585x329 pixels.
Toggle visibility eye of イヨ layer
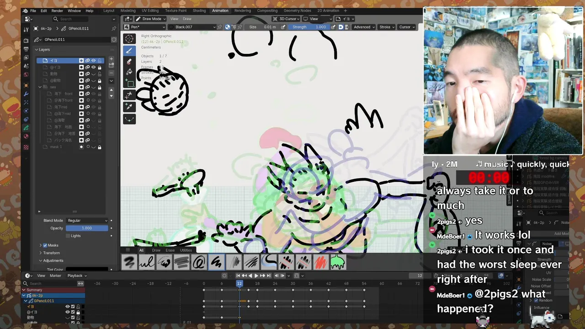[94, 60]
